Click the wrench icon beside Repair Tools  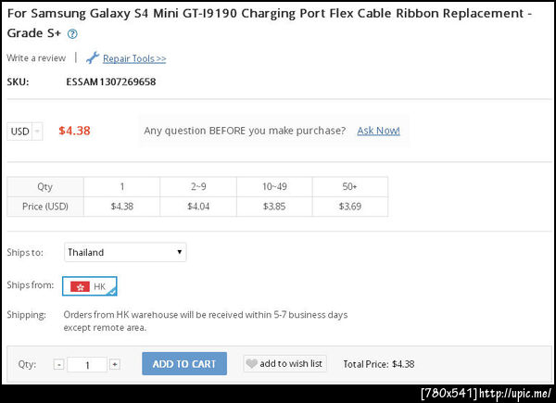pos(92,58)
